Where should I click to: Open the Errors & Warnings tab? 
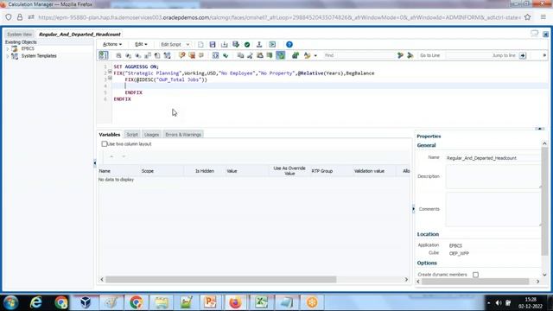pyautogui.click(x=183, y=135)
